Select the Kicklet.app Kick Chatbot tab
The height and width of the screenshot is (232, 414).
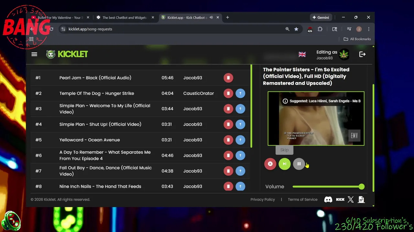pos(187,17)
